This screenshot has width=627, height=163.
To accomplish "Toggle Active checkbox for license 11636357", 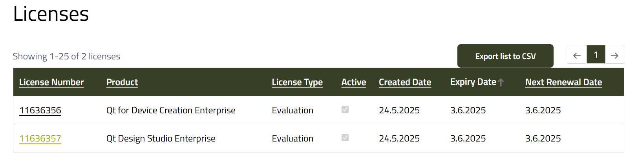I will point(345,138).
